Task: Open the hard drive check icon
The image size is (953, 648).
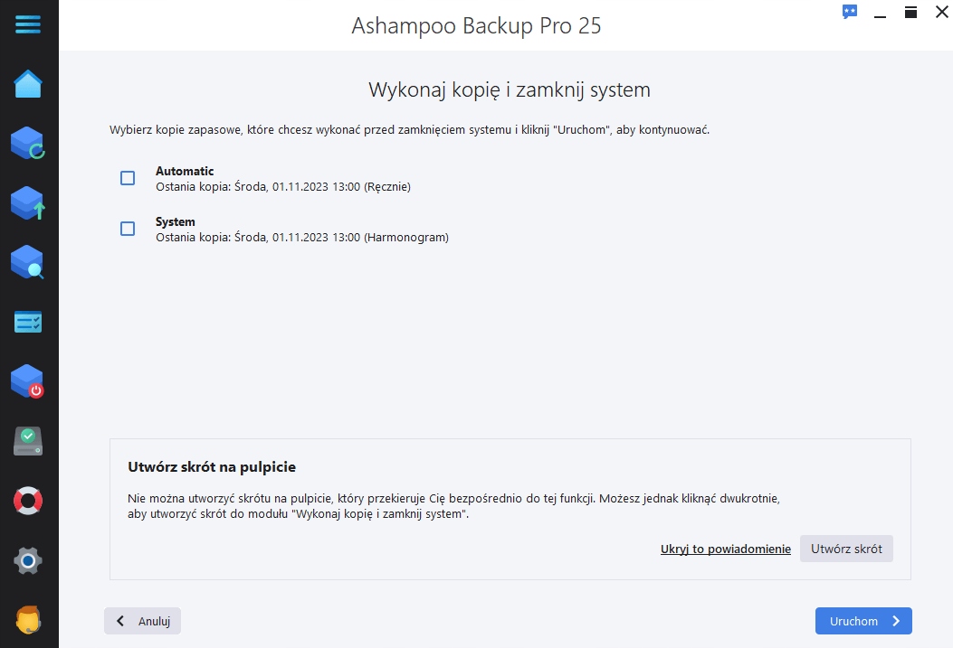Action: tap(28, 441)
